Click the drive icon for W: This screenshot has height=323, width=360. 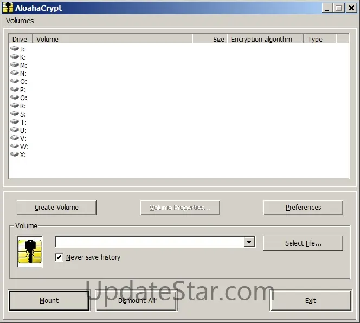pyautogui.click(x=15, y=146)
